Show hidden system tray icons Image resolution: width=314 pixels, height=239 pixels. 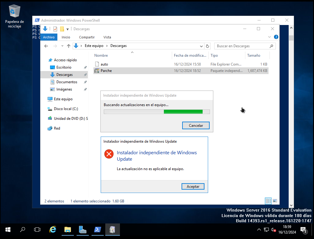point(259,230)
